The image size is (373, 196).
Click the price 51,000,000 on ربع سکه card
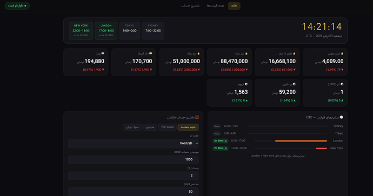coord(186,62)
